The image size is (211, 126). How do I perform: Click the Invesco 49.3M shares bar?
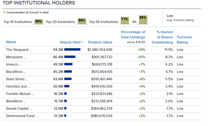69,64
